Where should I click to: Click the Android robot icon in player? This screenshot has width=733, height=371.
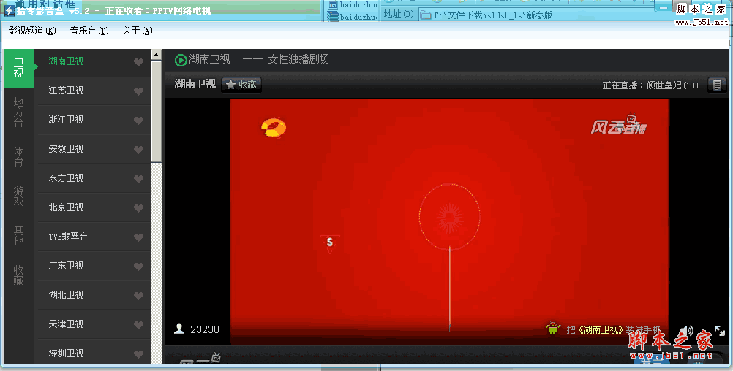pos(553,329)
